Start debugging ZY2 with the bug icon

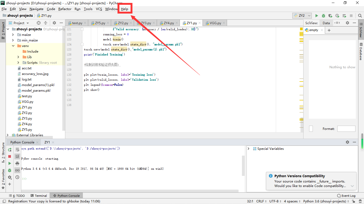(323, 16)
